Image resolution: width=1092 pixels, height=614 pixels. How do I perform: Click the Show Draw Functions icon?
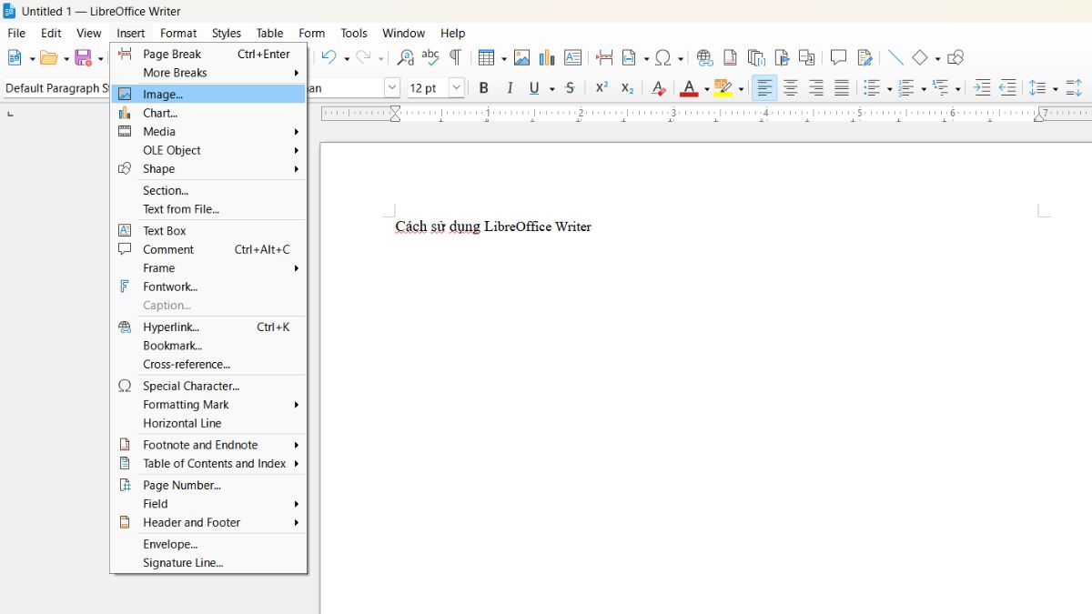pyautogui.click(x=955, y=57)
